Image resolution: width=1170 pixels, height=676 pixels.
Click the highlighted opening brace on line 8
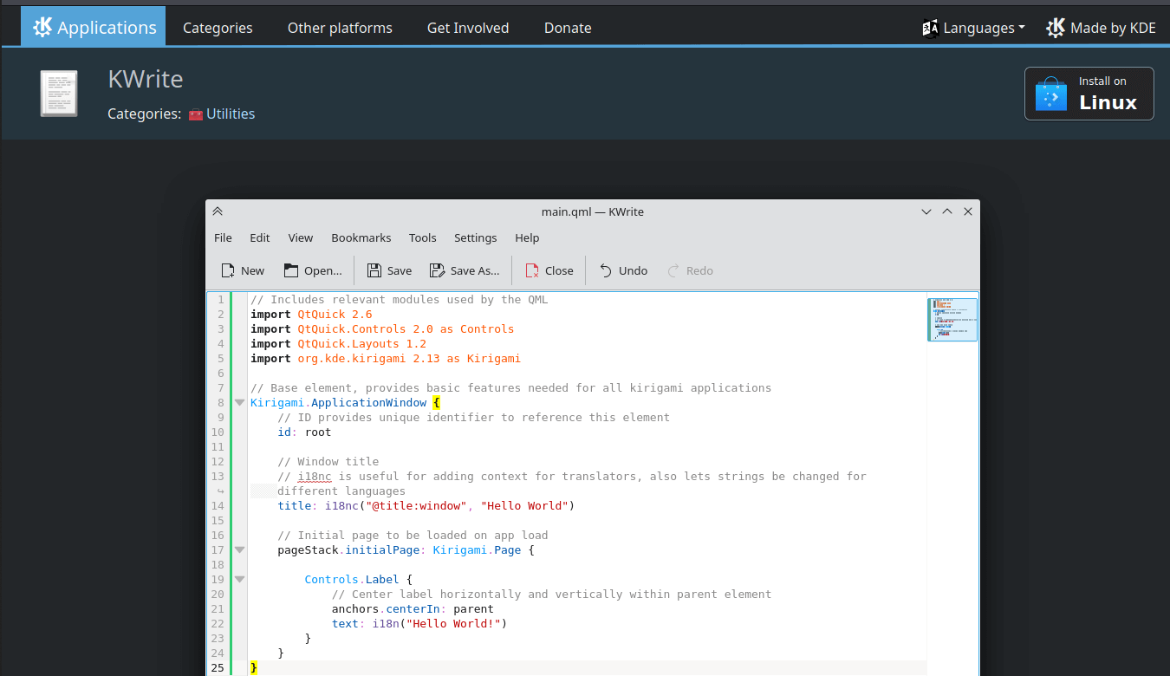pyautogui.click(x=437, y=402)
